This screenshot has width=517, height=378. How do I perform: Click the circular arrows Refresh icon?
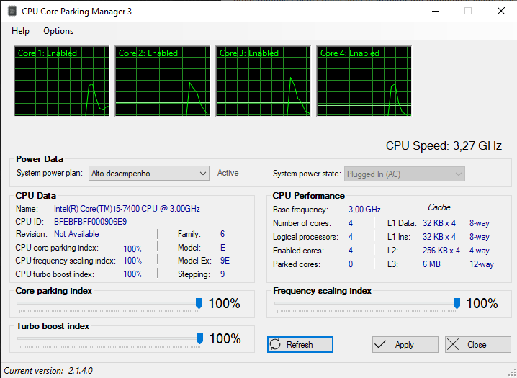[x=276, y=345]
